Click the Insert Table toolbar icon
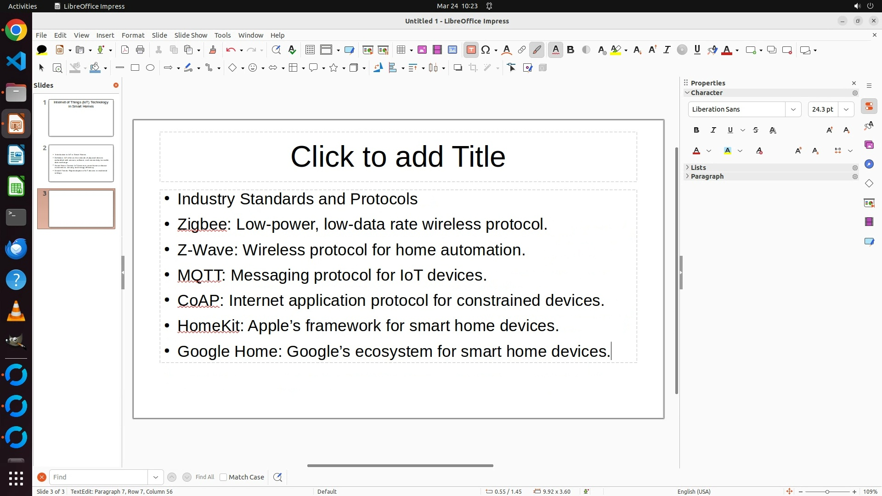 point(401,50)
